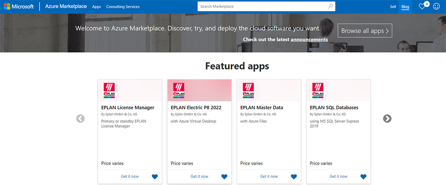Click the Sell link in header
Viewport: 446px width, 185px height.
click(393, 7)
